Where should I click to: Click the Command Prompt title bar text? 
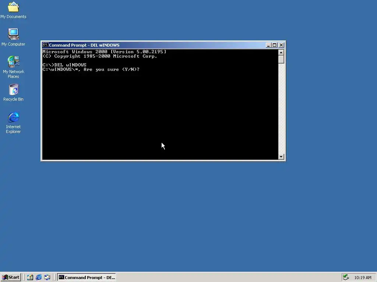point(84,45)
